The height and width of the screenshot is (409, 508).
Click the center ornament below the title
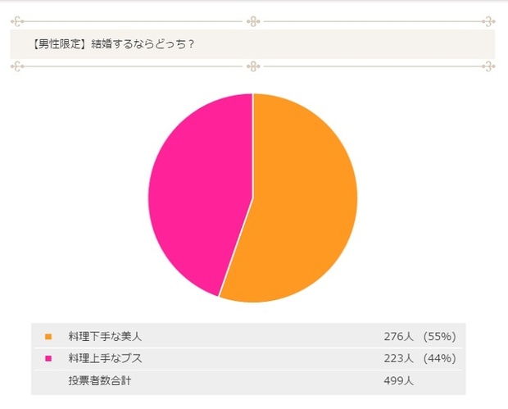(x=253, y=66)
